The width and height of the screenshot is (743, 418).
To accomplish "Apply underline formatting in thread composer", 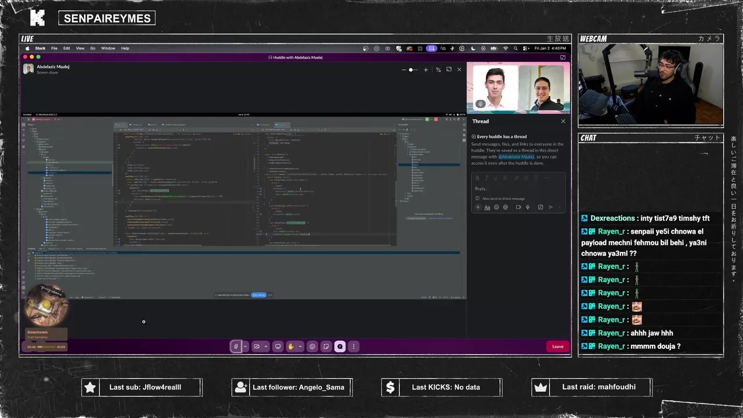I will coord(496,178).
